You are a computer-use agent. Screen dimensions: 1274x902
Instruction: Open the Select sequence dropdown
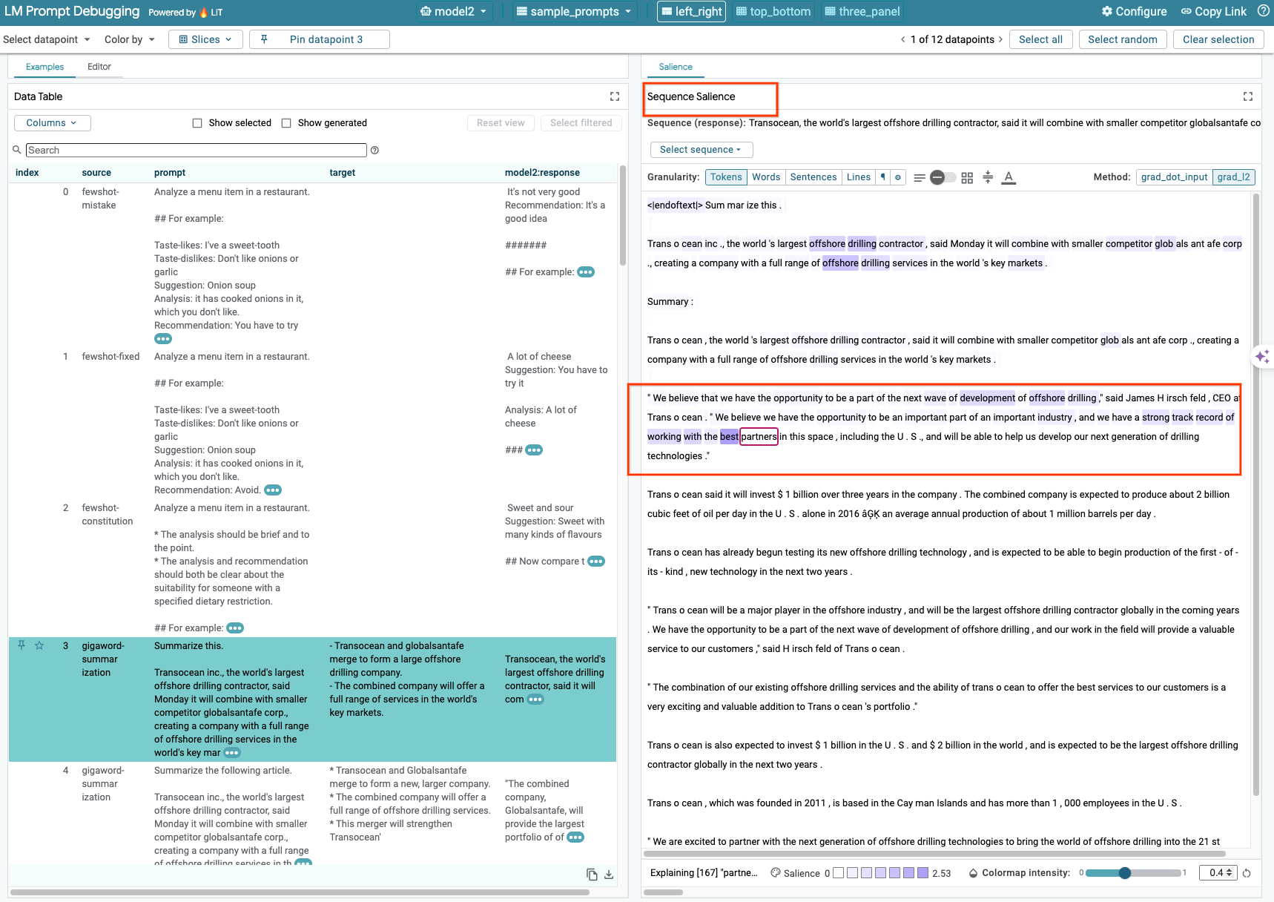[701, 150]
